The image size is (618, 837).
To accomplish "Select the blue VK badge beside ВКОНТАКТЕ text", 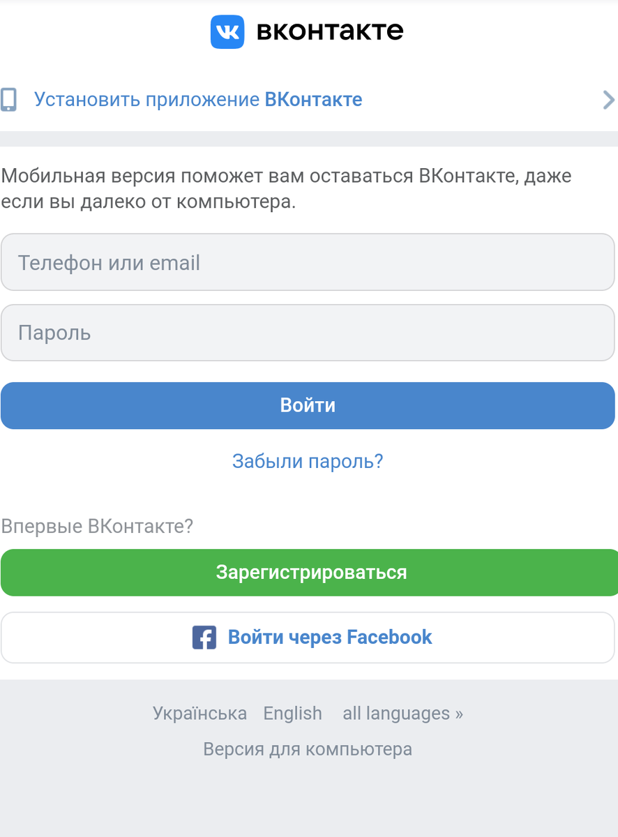I will 227,30.
